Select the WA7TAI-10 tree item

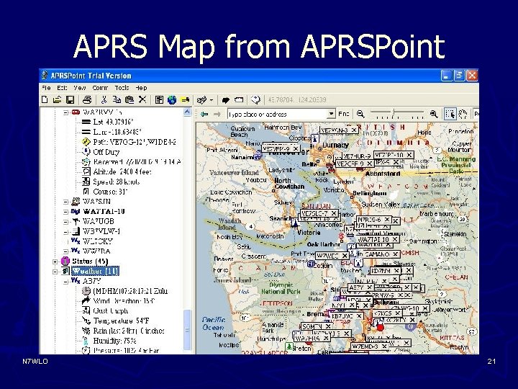tap(104, 211)
